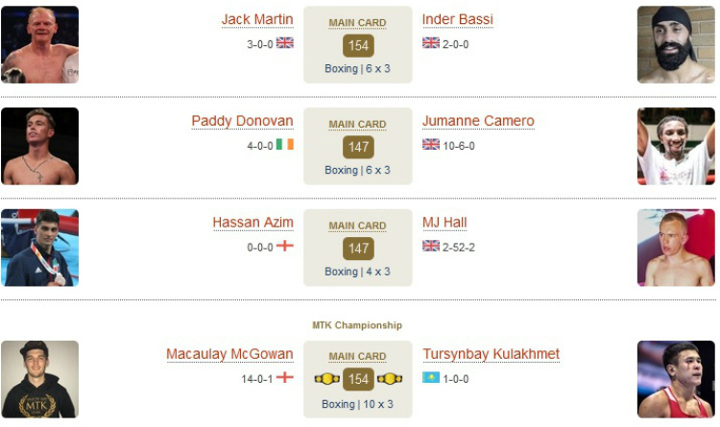This screenshot has width=720, height=427.
Task: Click the left championship belt icon
Action: 327,379
